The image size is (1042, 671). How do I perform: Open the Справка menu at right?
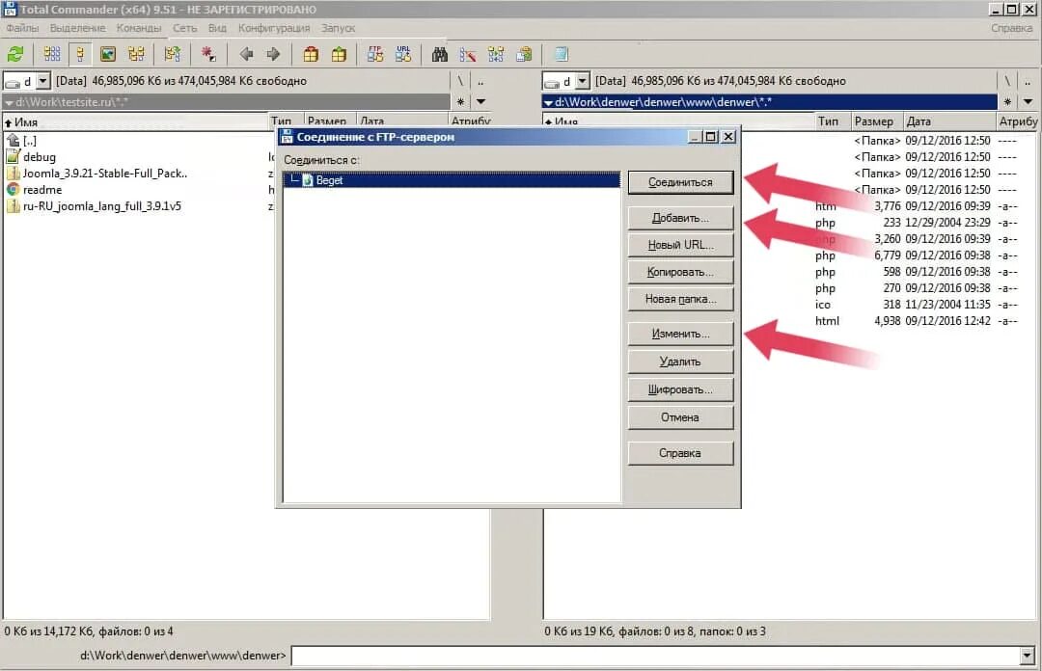pos(1011,28)
